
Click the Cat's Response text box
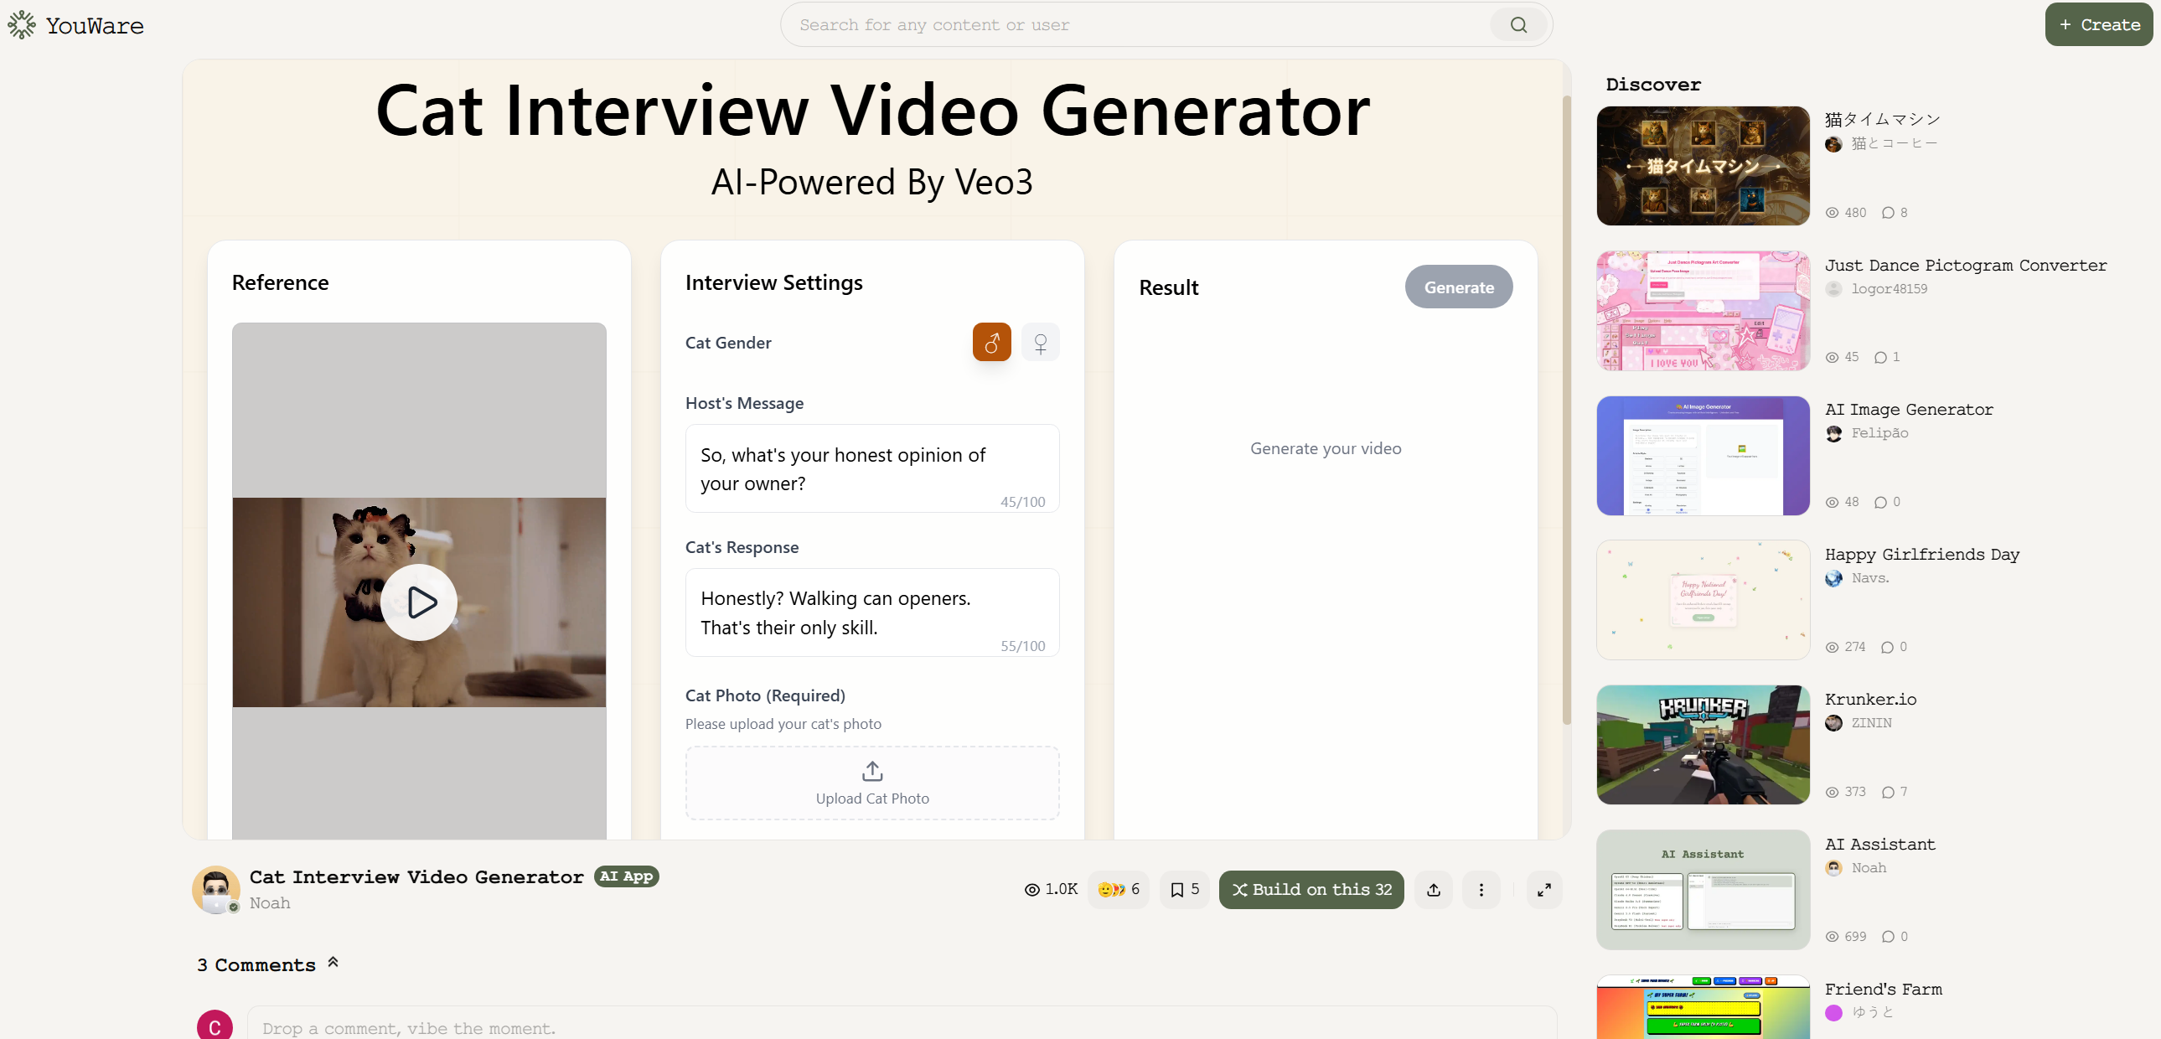(872, 613)
